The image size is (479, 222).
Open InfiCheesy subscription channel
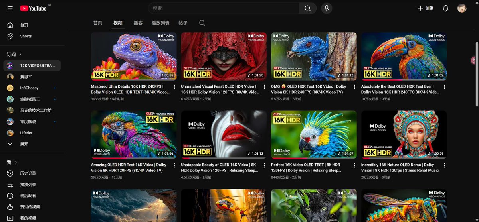pos(32,88)
